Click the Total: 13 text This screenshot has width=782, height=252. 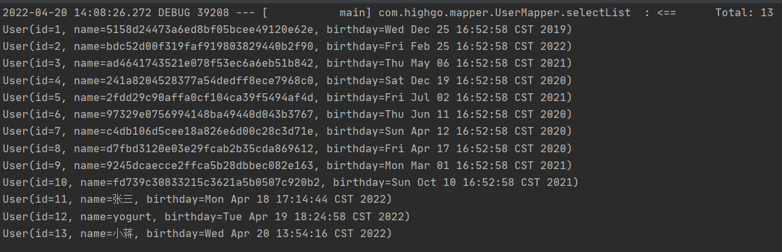coord(744,13)
